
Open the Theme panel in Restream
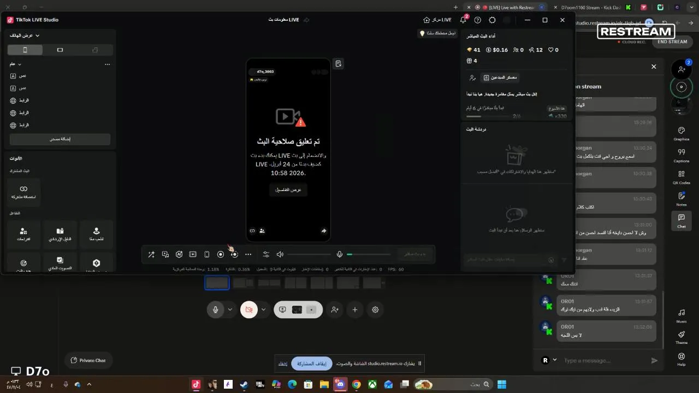682,337
